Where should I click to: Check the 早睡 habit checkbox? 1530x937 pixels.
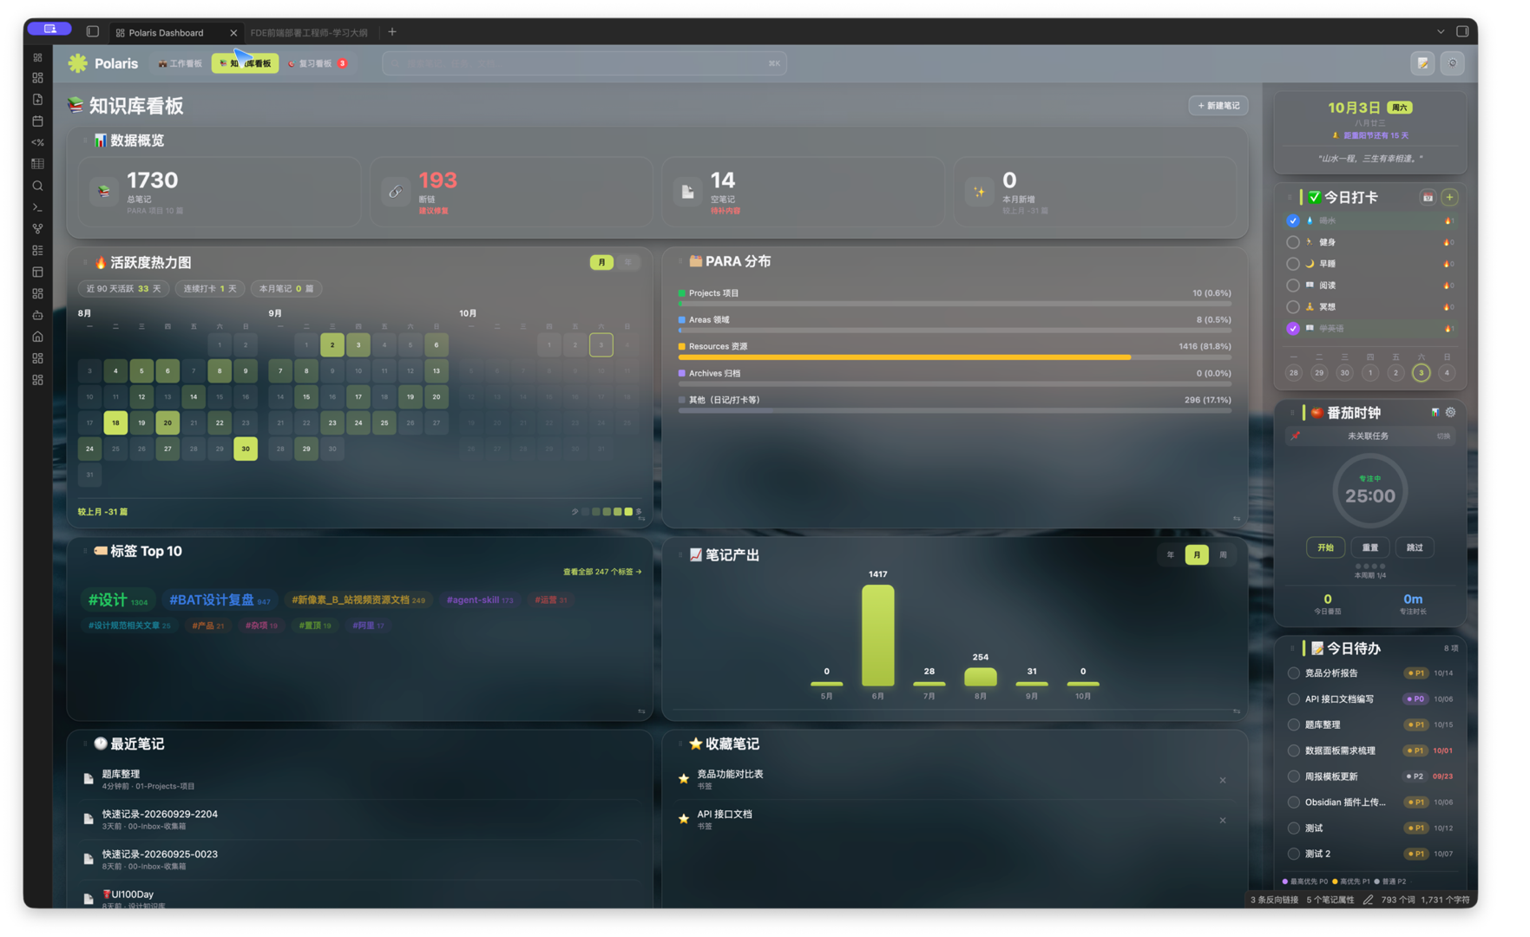1293,264
